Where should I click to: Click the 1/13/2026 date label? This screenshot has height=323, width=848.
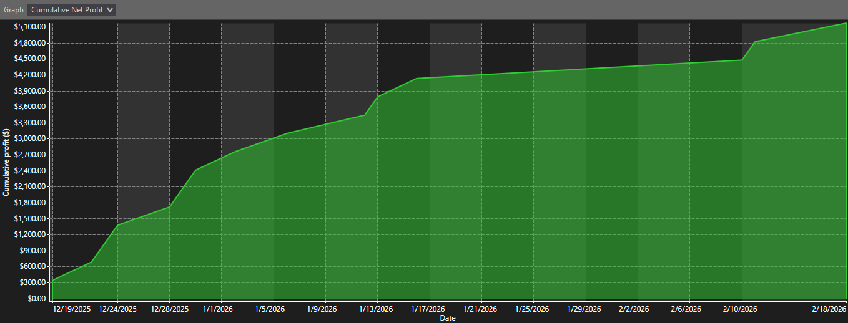click(x=377, y=309)
